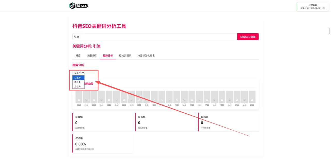331x164 pixels.
Task: Click the 最高搜索量 caption
Action: pyautogui.click(x=80, y=128)
